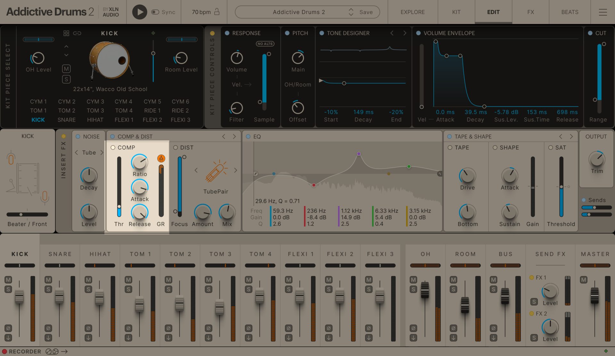This screenshot has height=356, width=615.
Task: Switch to the KIT tab
Action: (x=456, y=12)
